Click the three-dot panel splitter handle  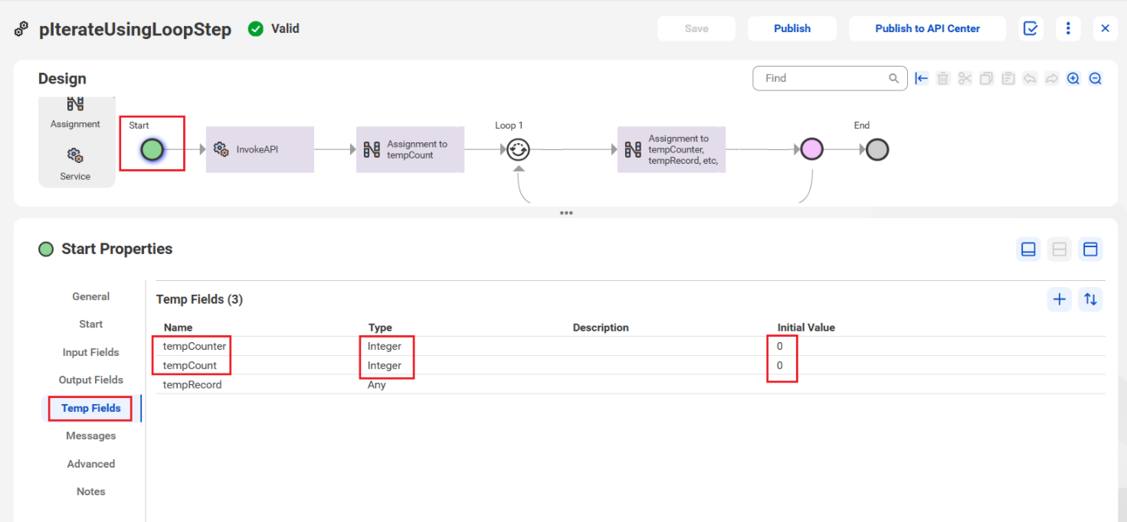566,213
